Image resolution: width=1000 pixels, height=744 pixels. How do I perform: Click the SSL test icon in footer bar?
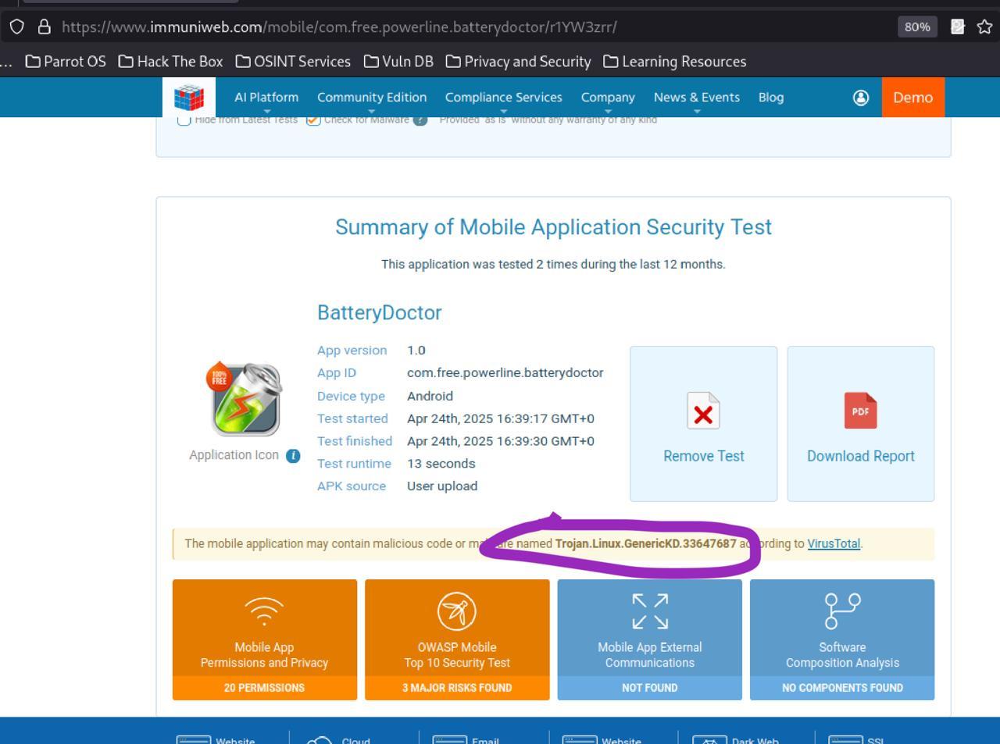(845, 739)
